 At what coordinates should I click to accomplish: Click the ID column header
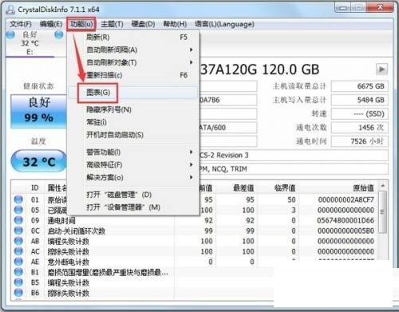click(x=35, y=188)
